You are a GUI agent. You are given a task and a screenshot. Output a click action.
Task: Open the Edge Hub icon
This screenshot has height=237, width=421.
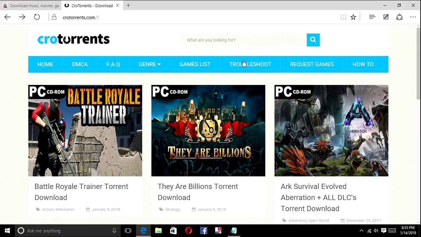372,17
